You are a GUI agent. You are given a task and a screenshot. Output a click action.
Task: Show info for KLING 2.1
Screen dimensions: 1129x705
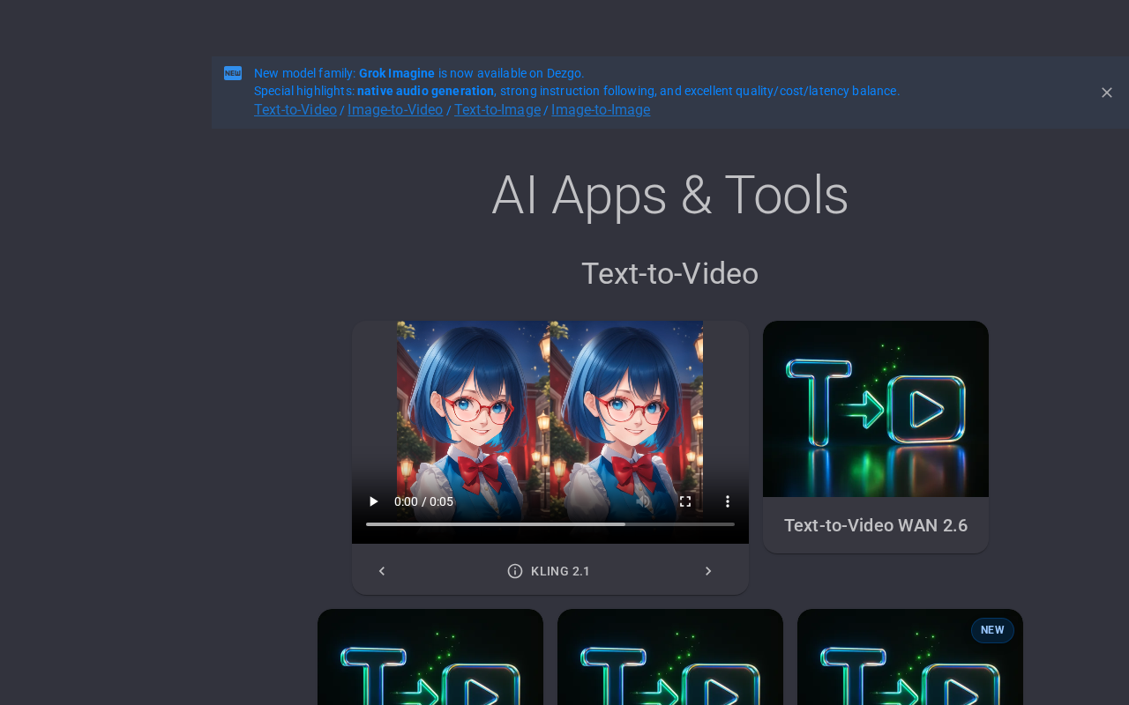[x=515, y=571]
